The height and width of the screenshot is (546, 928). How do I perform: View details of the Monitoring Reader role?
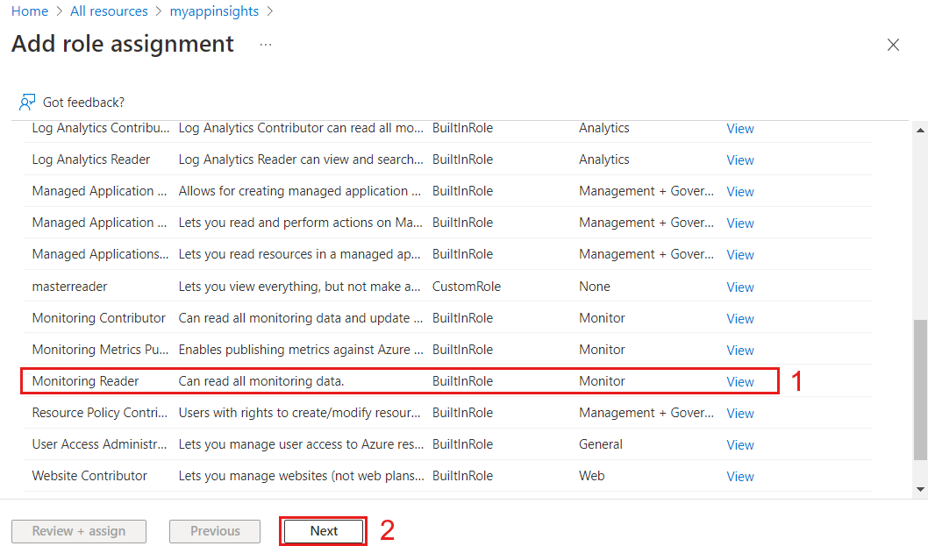pyautogui.click(x=739, y=381)
